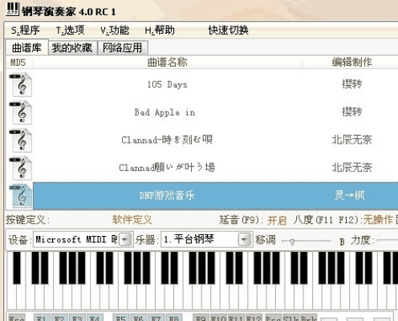Click author 灵→枫 in the highlighted row

(x=349, y=195)
